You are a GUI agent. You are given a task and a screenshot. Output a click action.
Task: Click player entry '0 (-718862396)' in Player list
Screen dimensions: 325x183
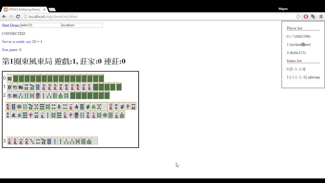tap(299, 36)
